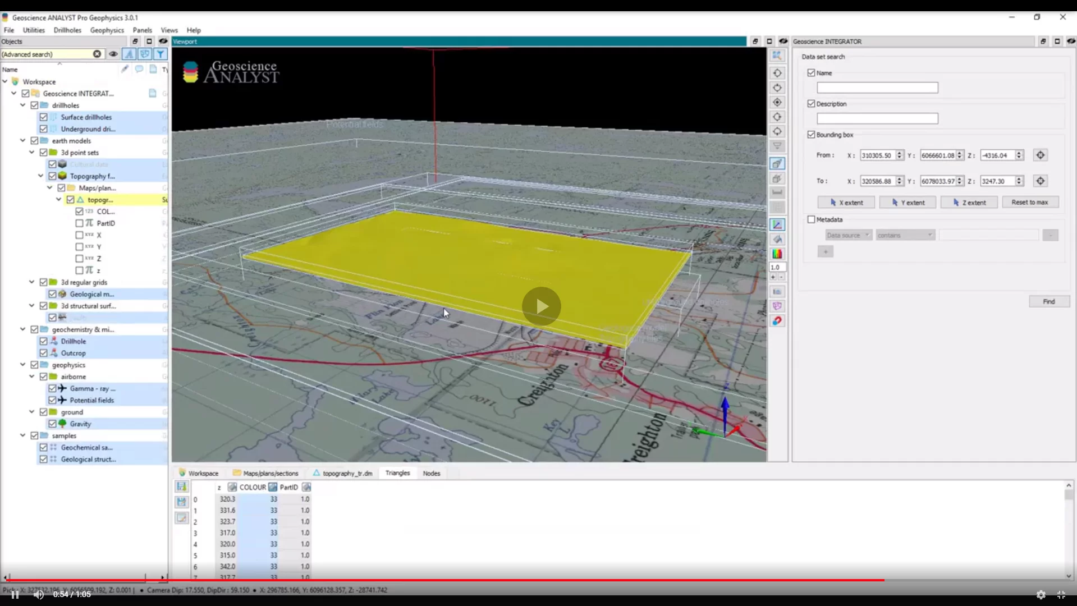Click inside the Name search field
1077x606 pixels.
tap(877, 88)
